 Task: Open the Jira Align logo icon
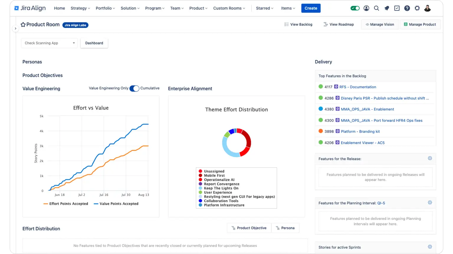coord(16,8)
